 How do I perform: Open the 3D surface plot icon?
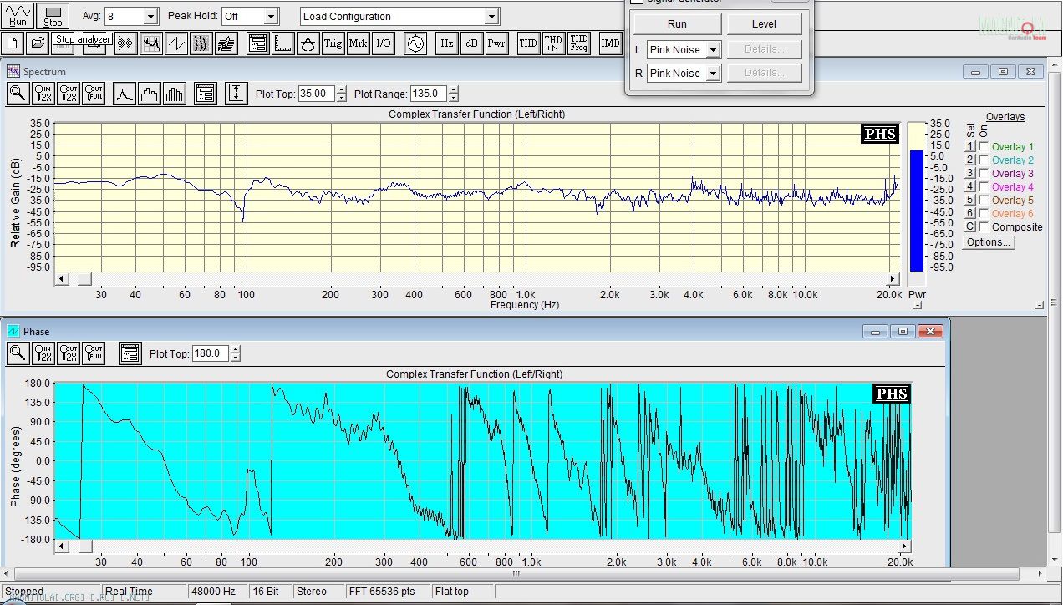coord(226,43)
